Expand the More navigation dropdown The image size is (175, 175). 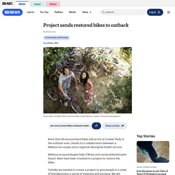click(87, 12)
